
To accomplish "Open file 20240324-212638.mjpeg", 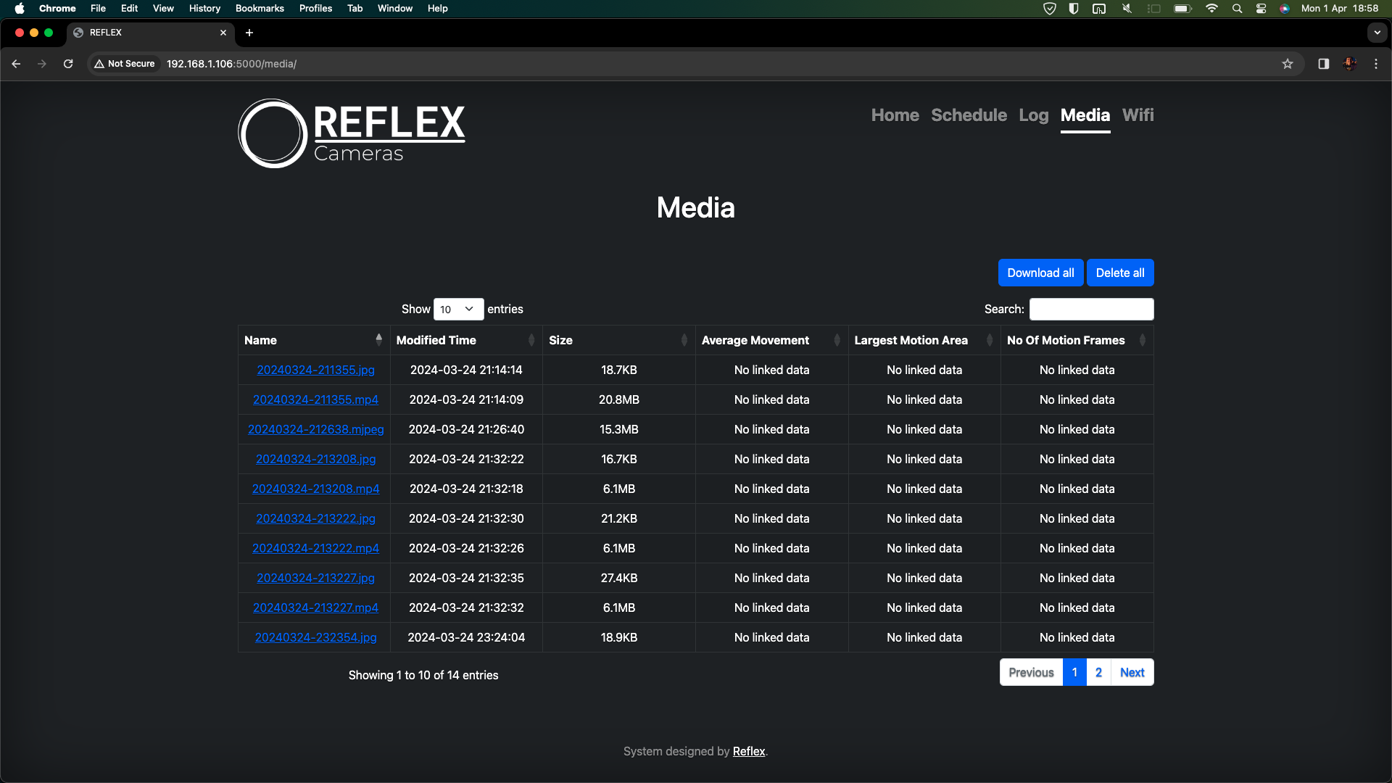I will pos(315,429).
